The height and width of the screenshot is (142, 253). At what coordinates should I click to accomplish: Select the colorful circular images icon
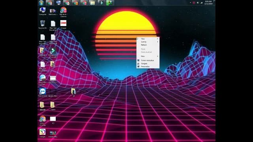(x=42, y=133)
